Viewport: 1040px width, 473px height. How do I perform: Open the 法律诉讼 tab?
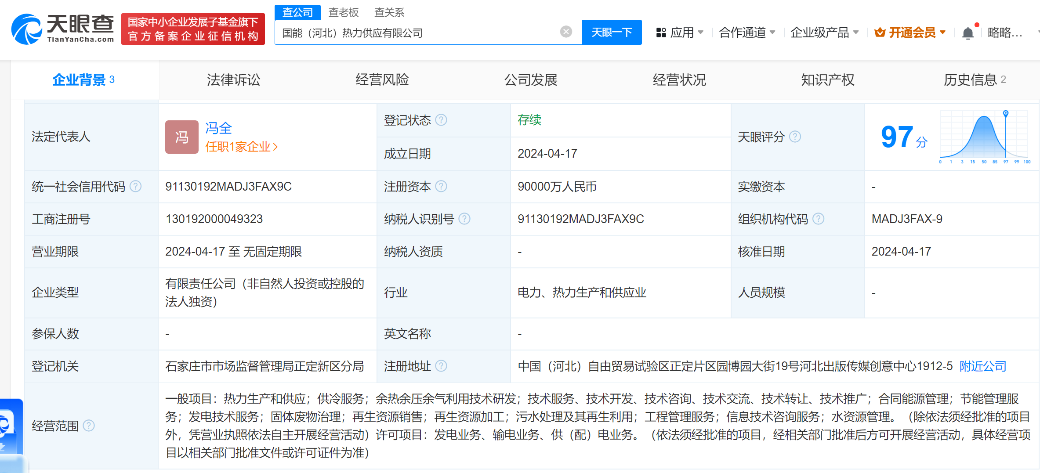pyautogui.click(x=233, y=80)
